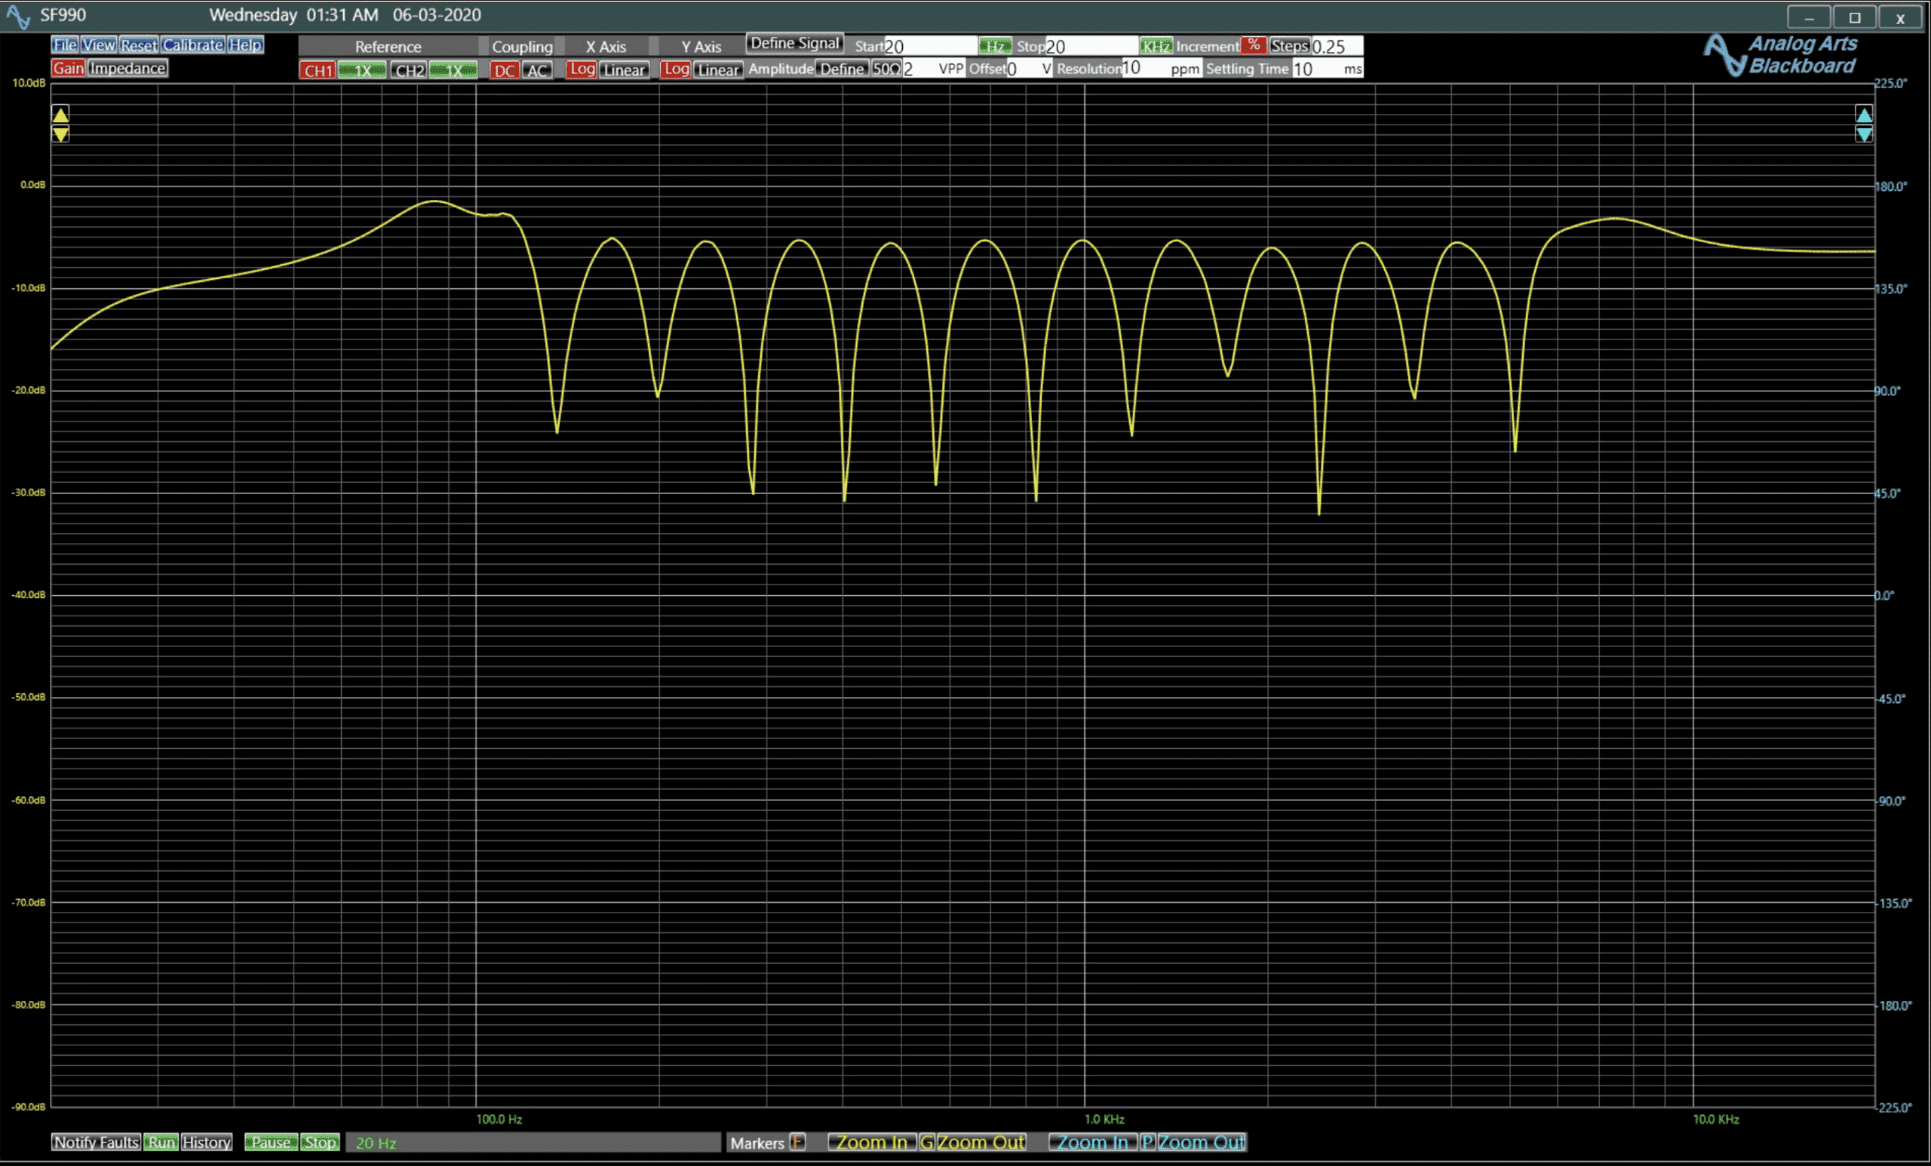
Task: Set the X Axis to Log scale
Action: 582,69
